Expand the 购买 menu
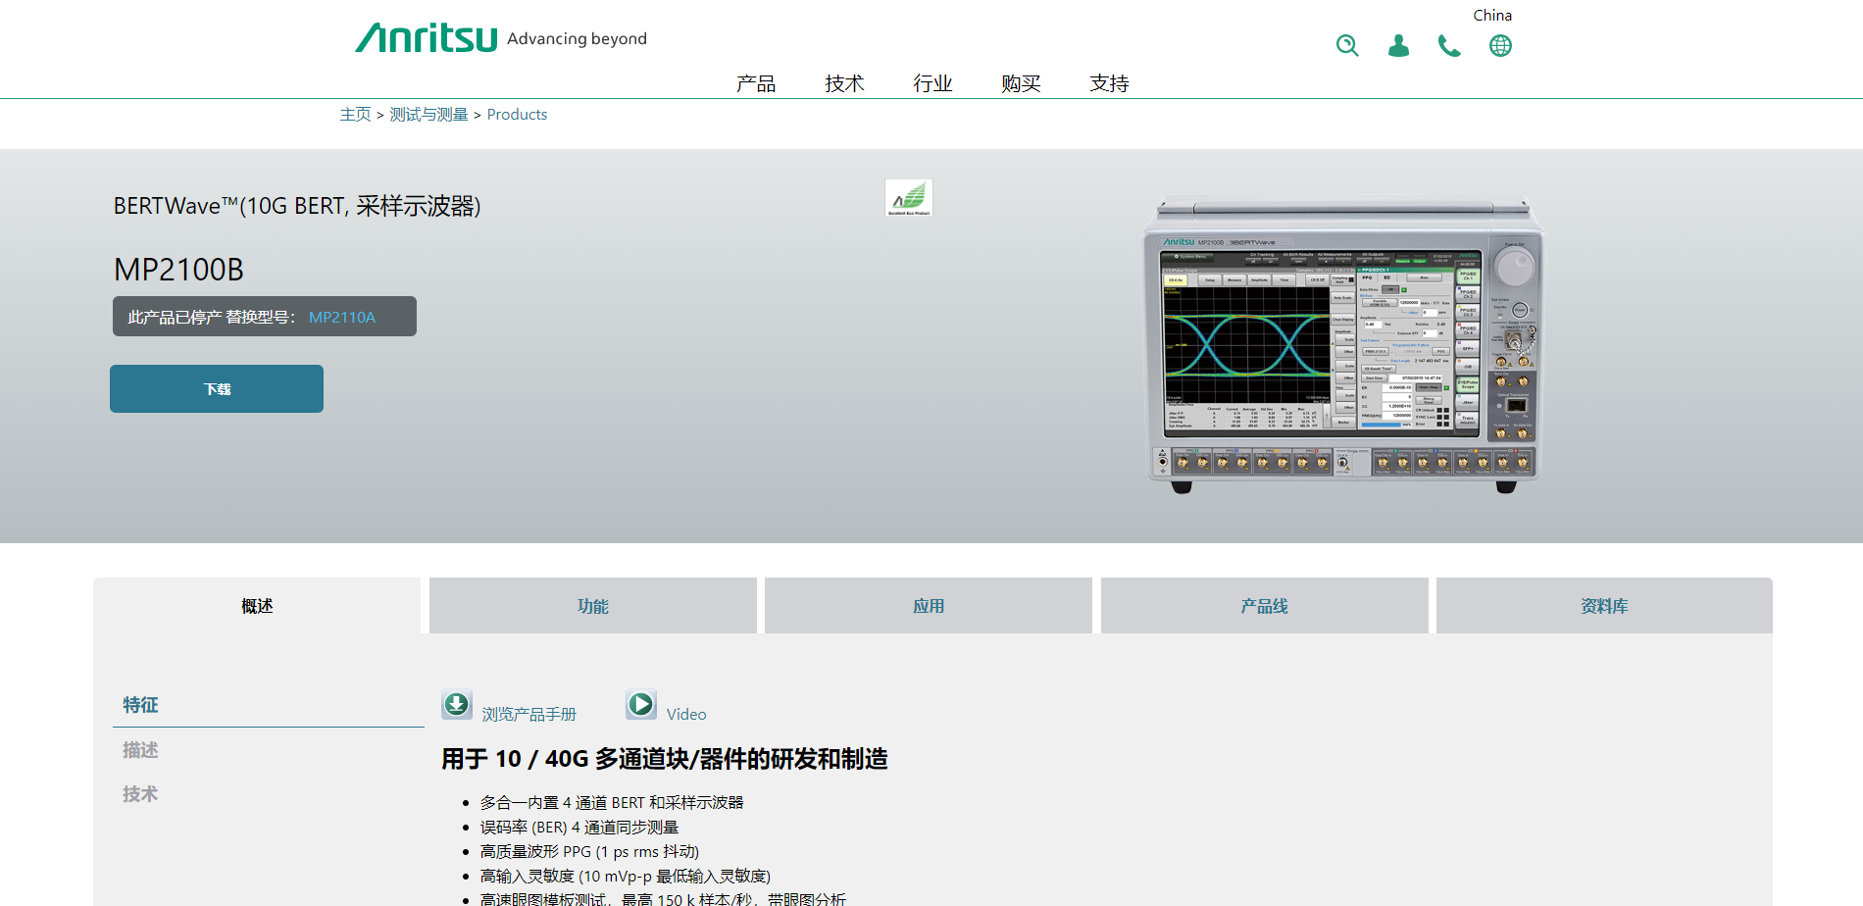1863x906 pixels. [1021, 83]
